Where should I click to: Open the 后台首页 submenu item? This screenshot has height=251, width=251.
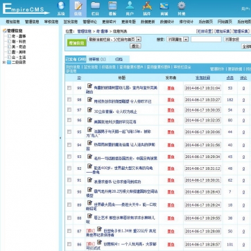206,21
